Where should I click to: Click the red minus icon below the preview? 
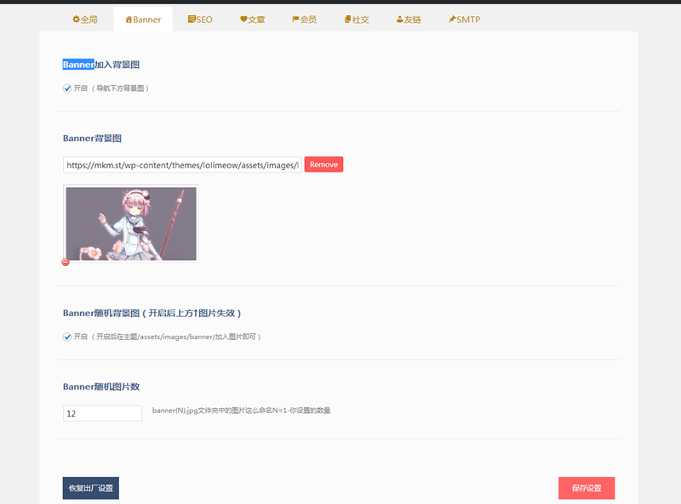(66, 262)
